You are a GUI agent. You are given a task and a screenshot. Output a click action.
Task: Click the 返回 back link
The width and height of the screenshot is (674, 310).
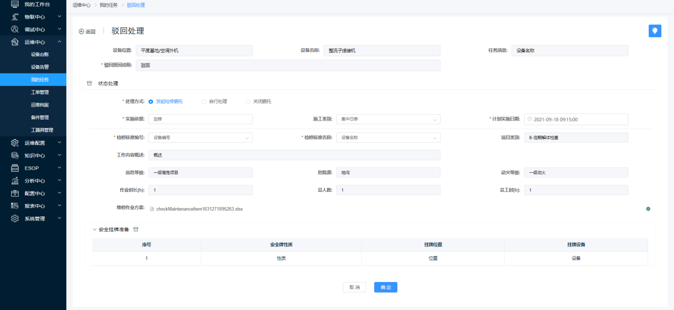(87, 32)
